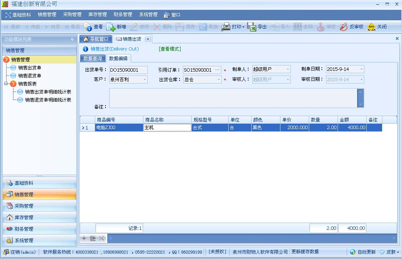Collapse the 销售报表 tree node

click(x=6, y=84)
